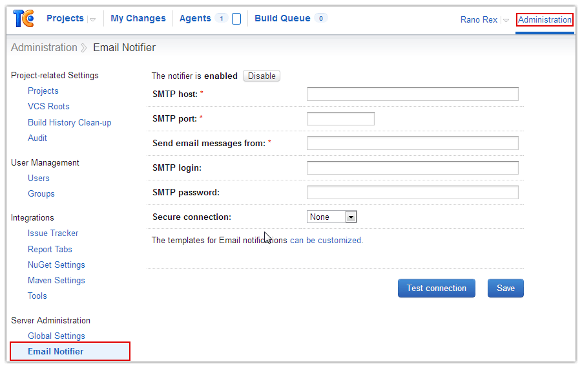Open Issue Tracker integration
Screen dimensions: 582x368
[53, 233]
